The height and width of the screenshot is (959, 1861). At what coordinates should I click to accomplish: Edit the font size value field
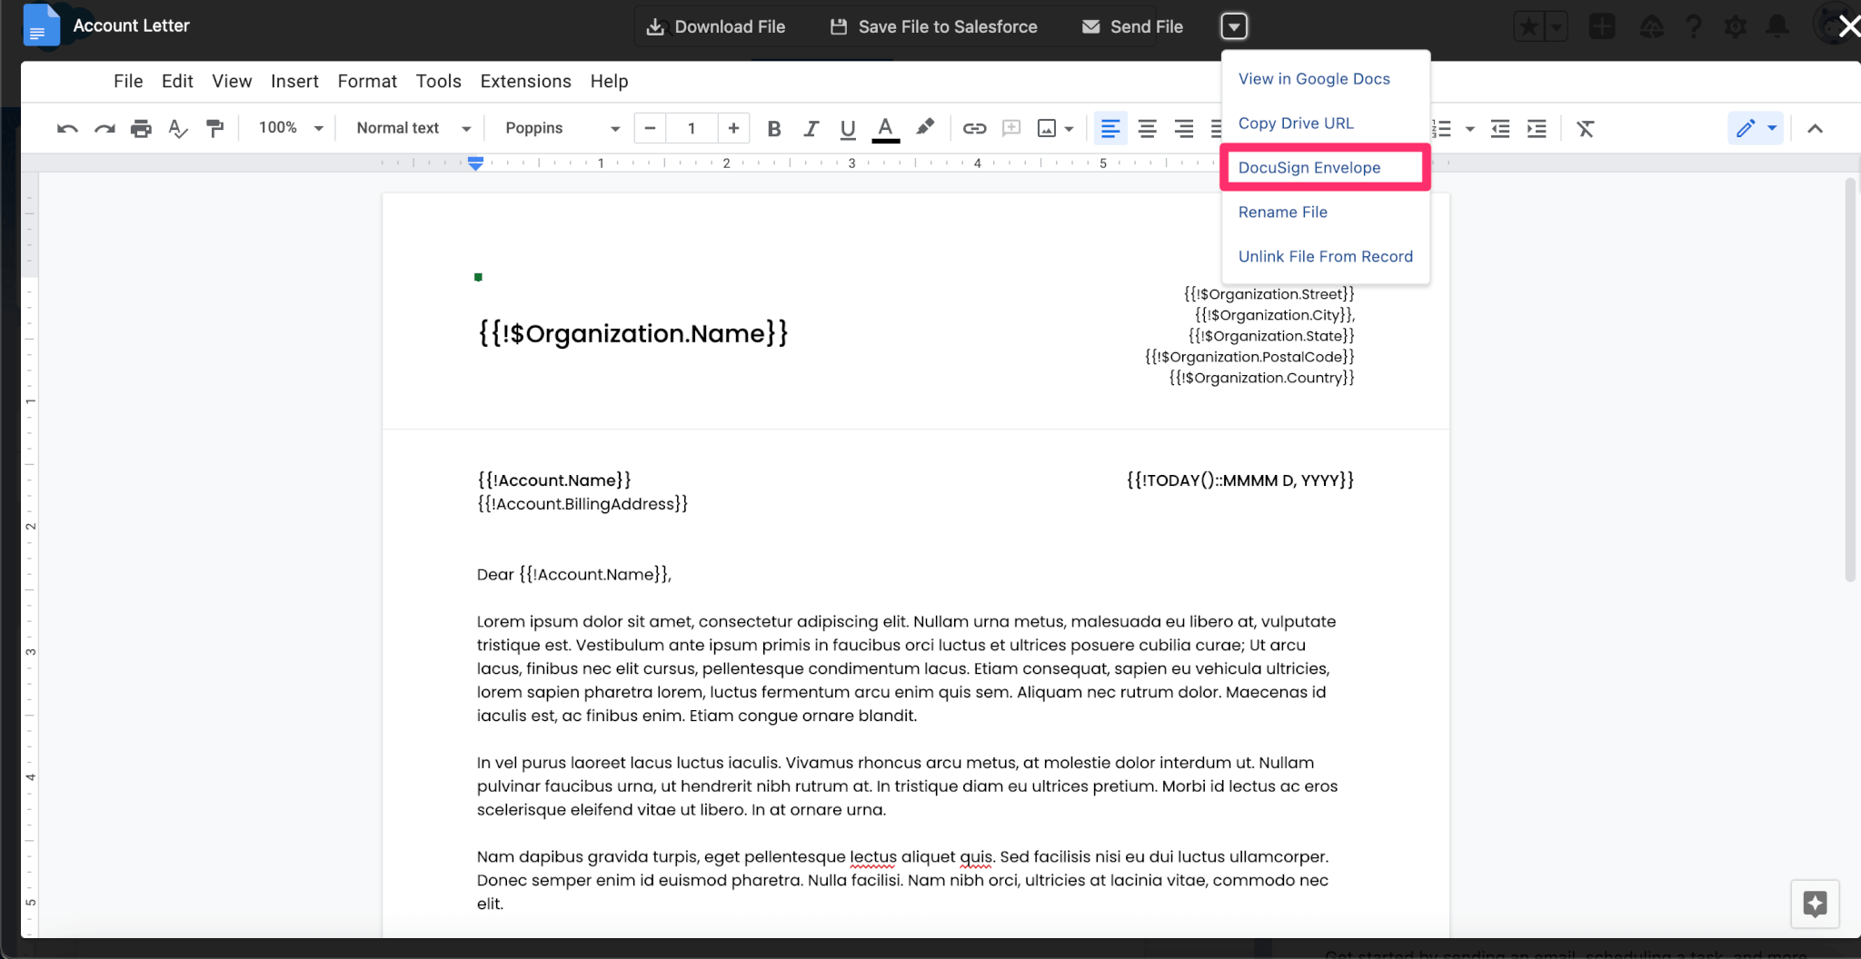pos(692,128)
